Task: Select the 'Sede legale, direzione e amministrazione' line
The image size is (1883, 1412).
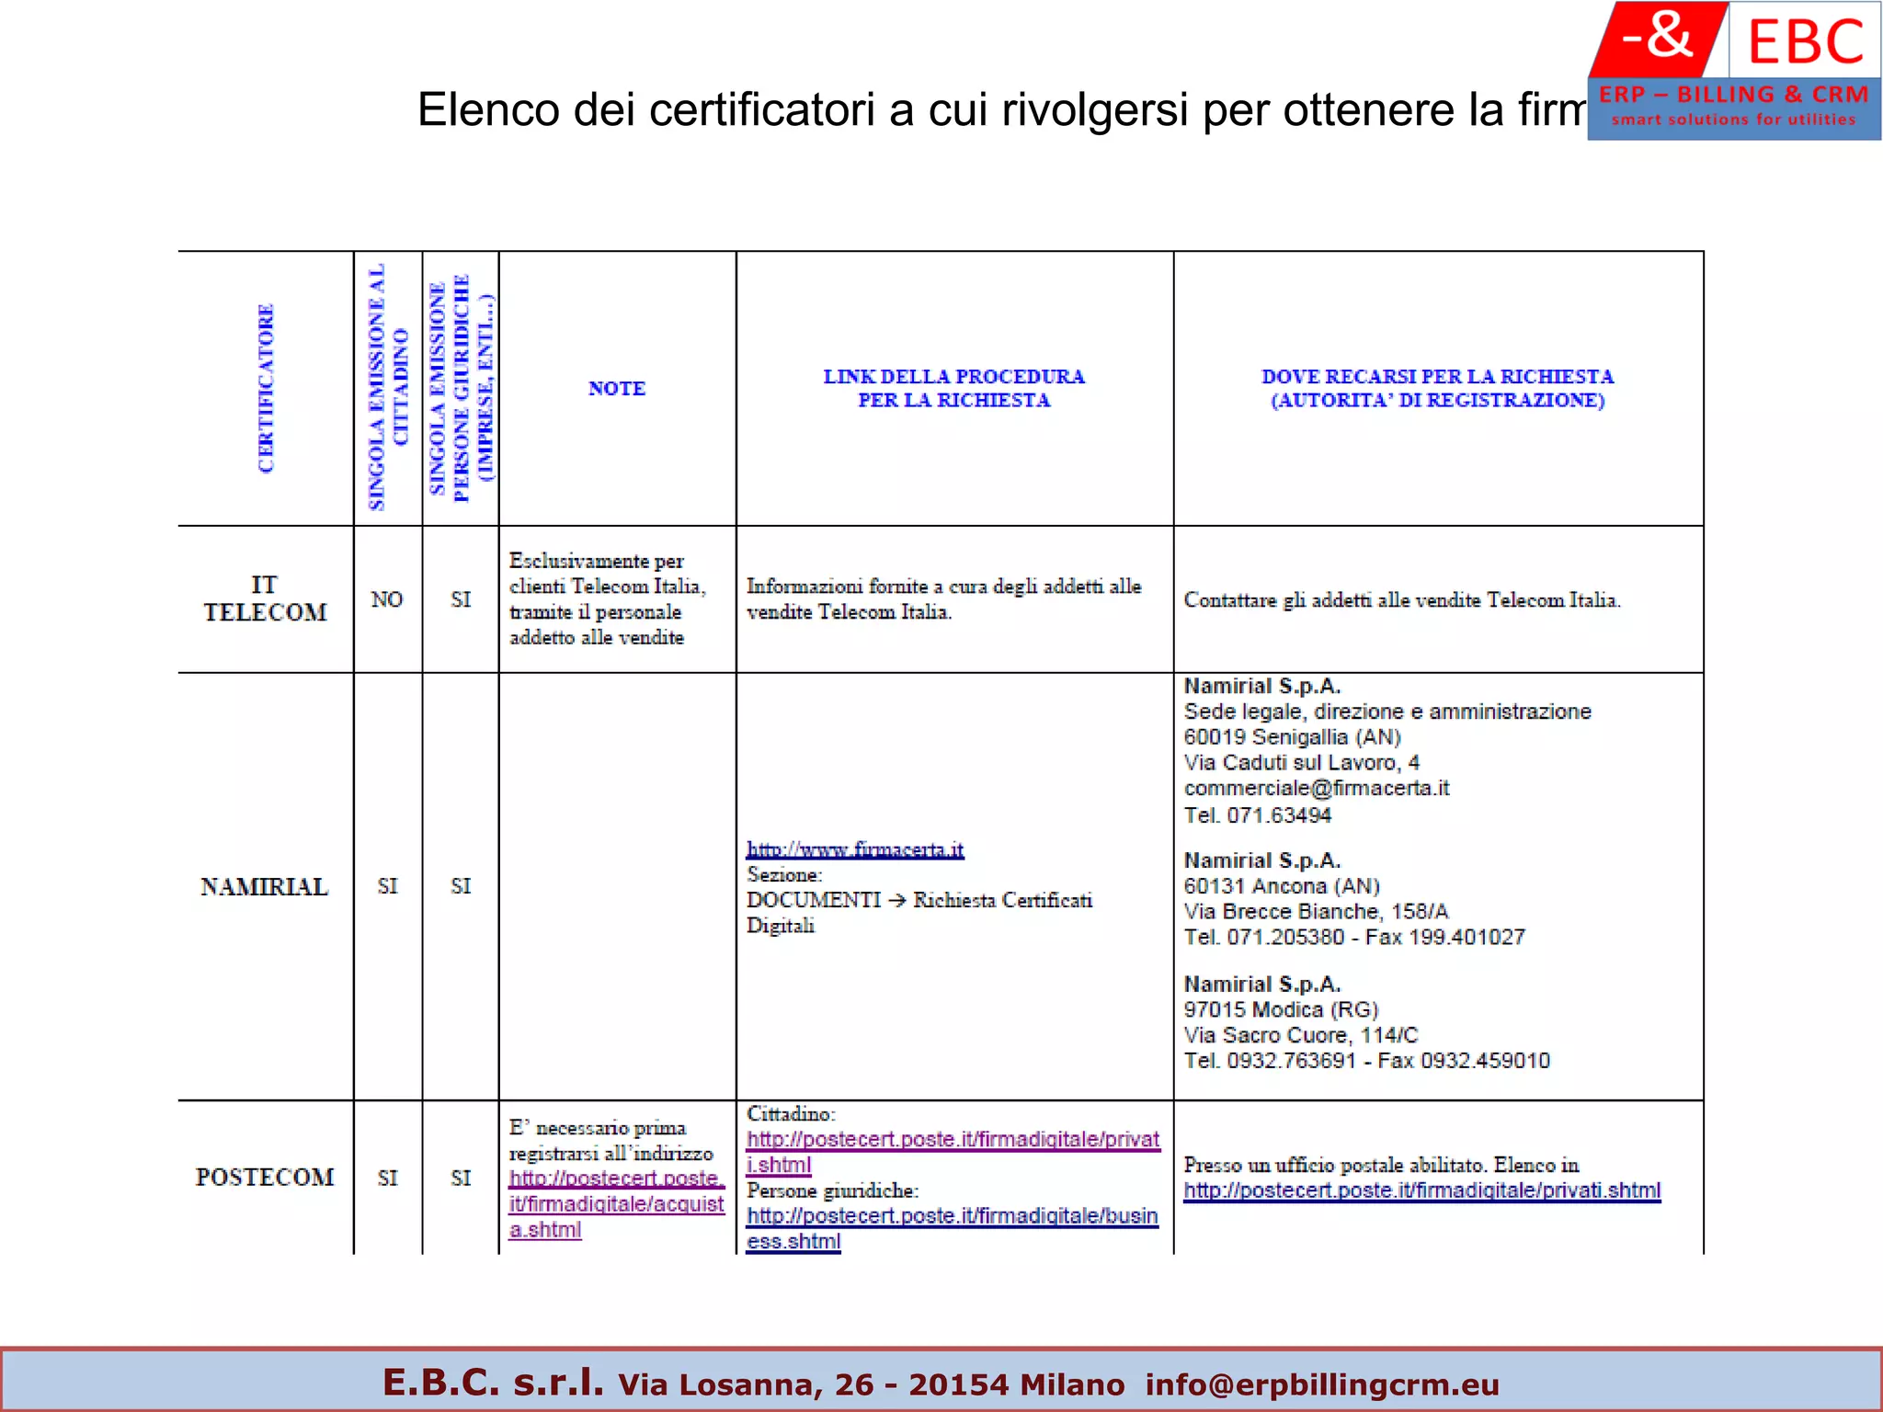Action: [1387, 712]
